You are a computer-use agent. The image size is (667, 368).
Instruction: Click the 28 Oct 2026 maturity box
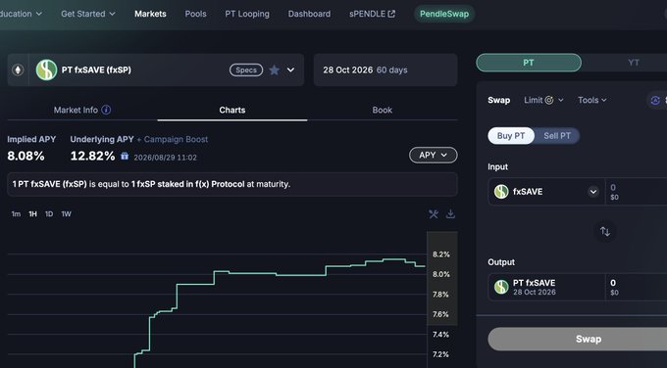click(x=385, y=70)
